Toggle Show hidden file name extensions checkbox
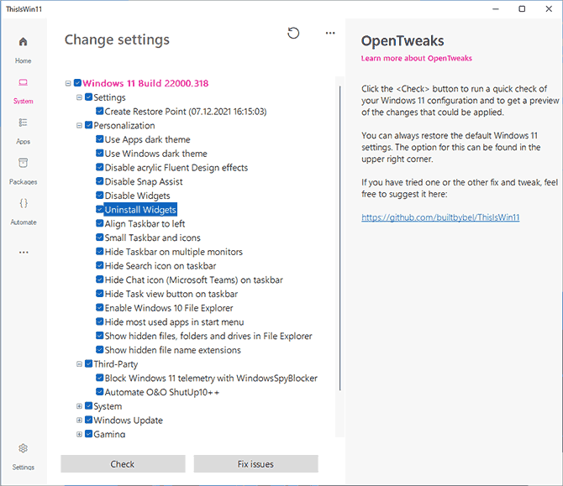 click(99, 349)
